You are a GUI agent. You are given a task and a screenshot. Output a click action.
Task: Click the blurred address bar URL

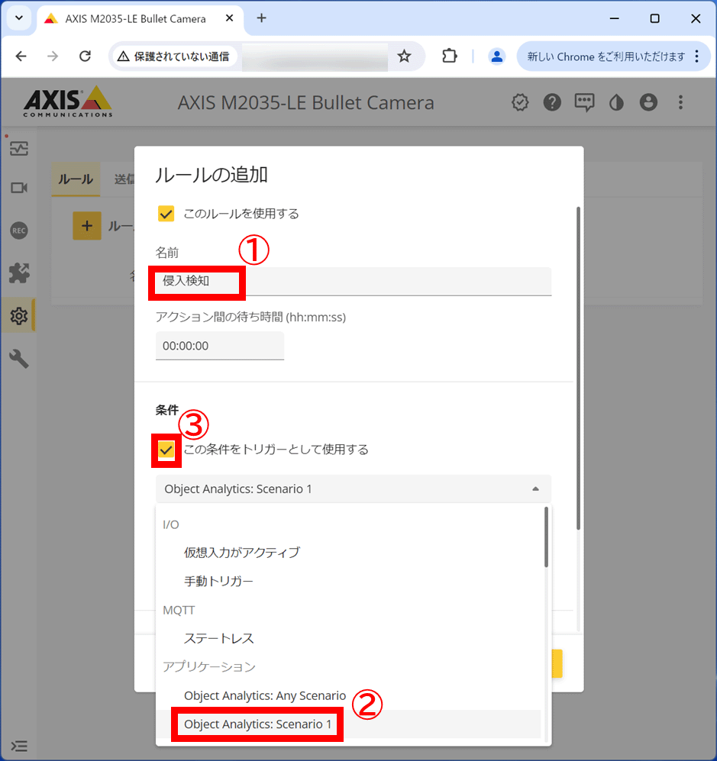[315, 56]
